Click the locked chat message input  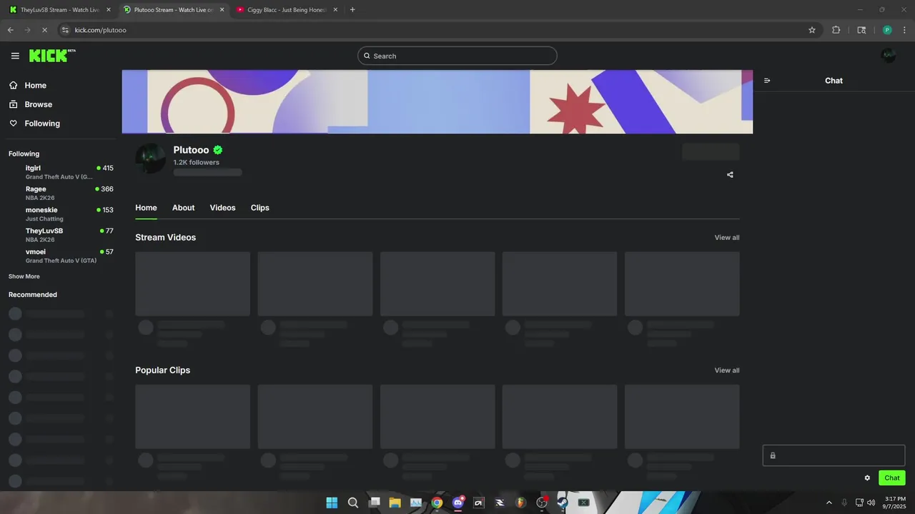click(834, 455)
